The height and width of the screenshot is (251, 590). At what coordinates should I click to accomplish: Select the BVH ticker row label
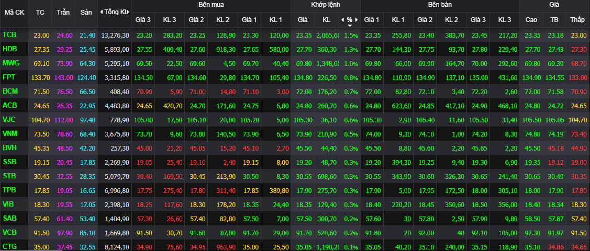point(9,147)
